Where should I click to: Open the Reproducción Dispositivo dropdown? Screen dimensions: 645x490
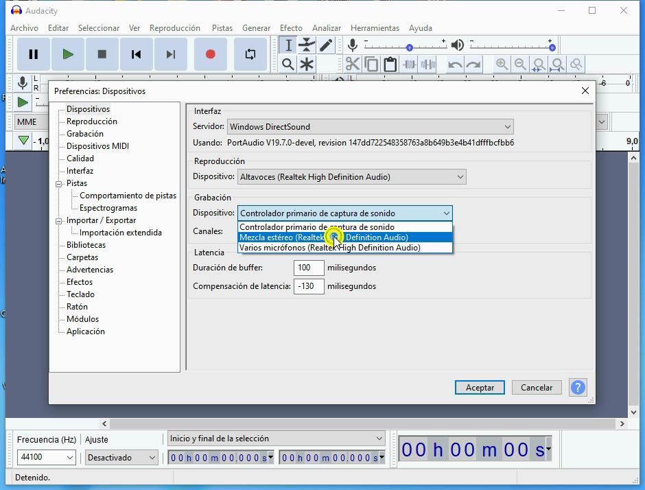click(352, 177)
